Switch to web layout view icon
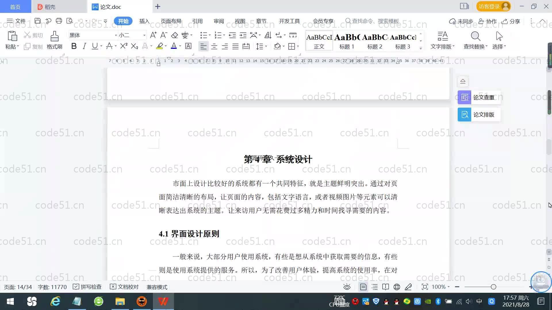The image size is (552, 310). (x=397, y=287)
